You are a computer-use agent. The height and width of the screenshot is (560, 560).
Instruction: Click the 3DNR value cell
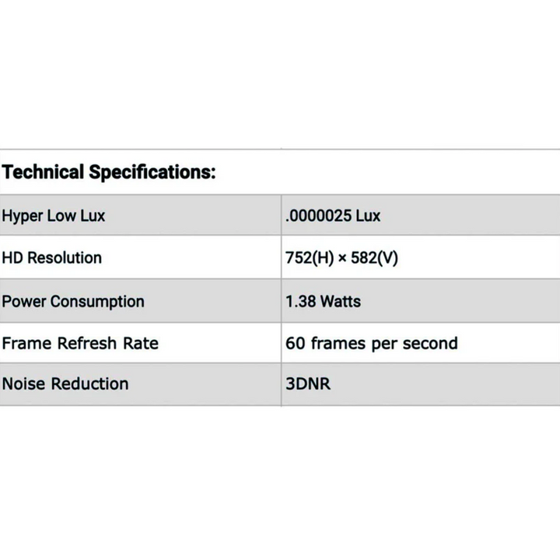pos(308,383)
